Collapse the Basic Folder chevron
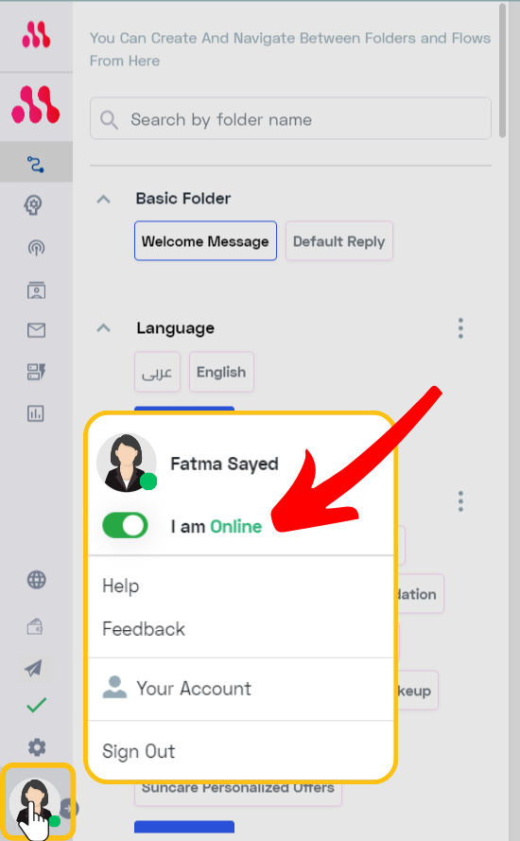This screenshot has height=841, width=520. [x=103, y=199]
